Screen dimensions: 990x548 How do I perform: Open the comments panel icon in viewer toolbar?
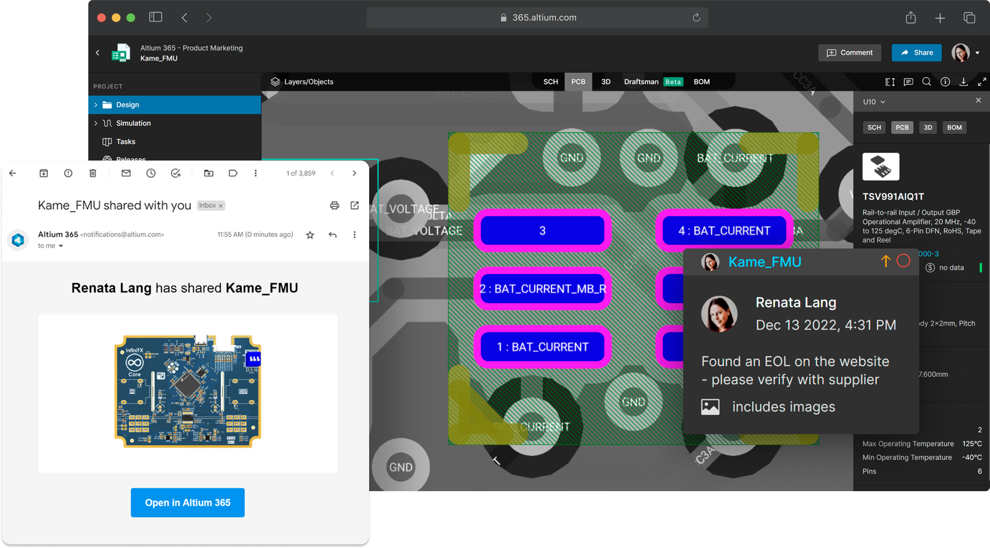click(909, 82)
